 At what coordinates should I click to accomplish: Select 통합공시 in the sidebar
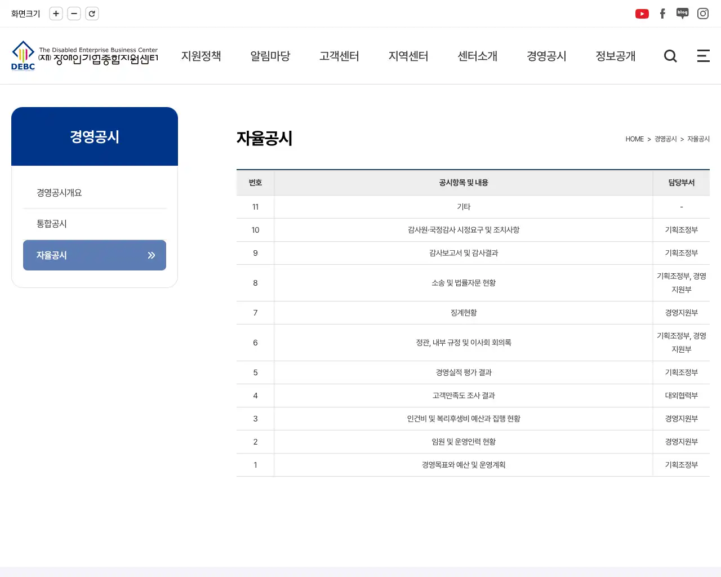52,224
